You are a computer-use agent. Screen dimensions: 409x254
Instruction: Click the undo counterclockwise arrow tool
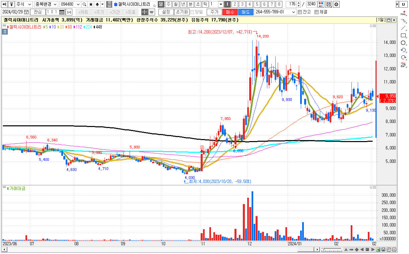point(404,50)
